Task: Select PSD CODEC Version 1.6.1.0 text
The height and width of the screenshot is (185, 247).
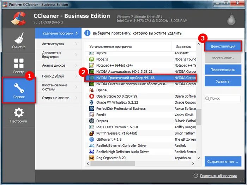Action: pos(117,127)
